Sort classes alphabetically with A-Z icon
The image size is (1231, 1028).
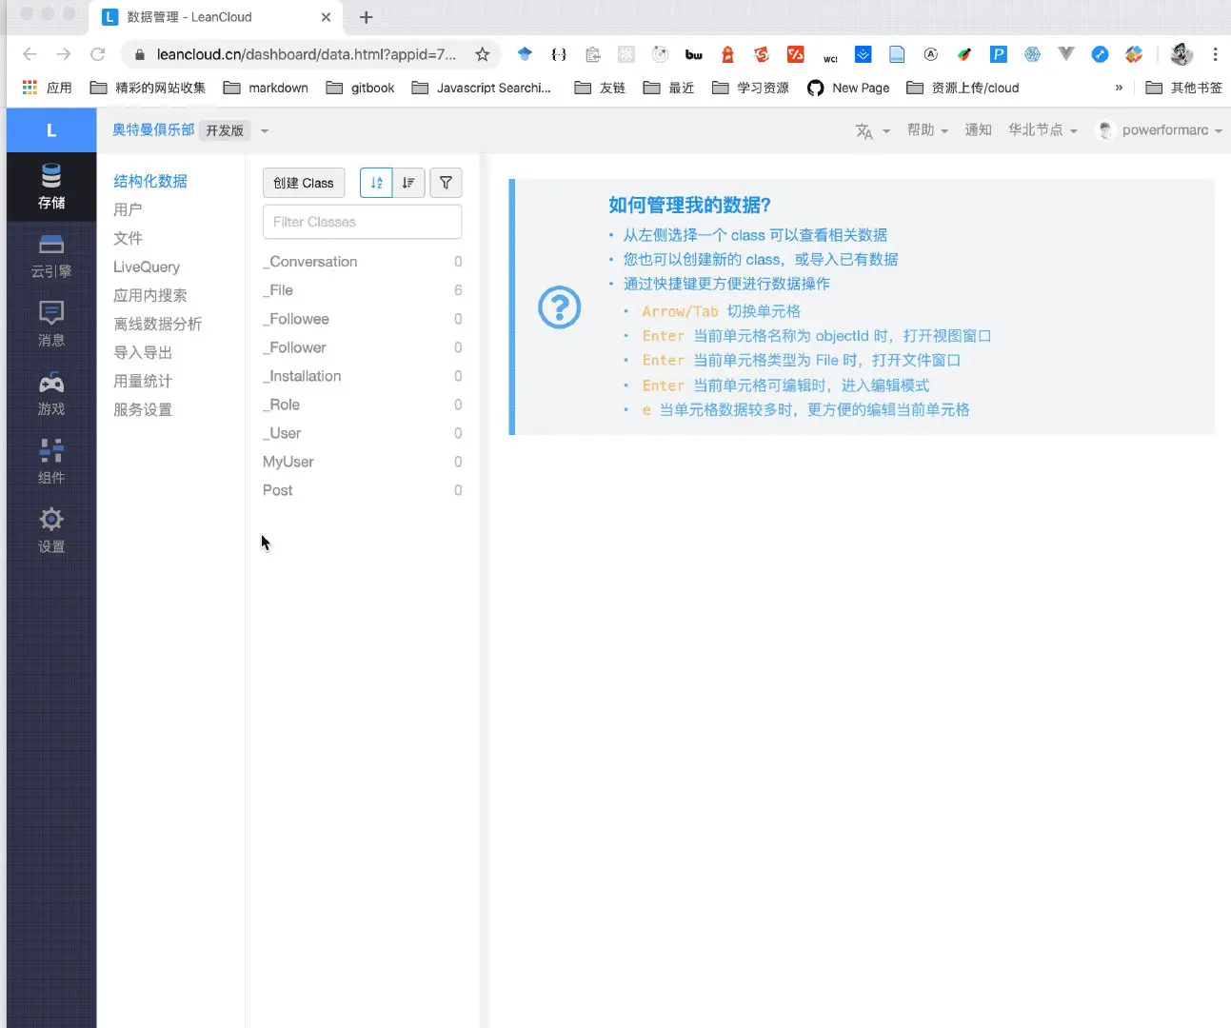tap(376, 183)
